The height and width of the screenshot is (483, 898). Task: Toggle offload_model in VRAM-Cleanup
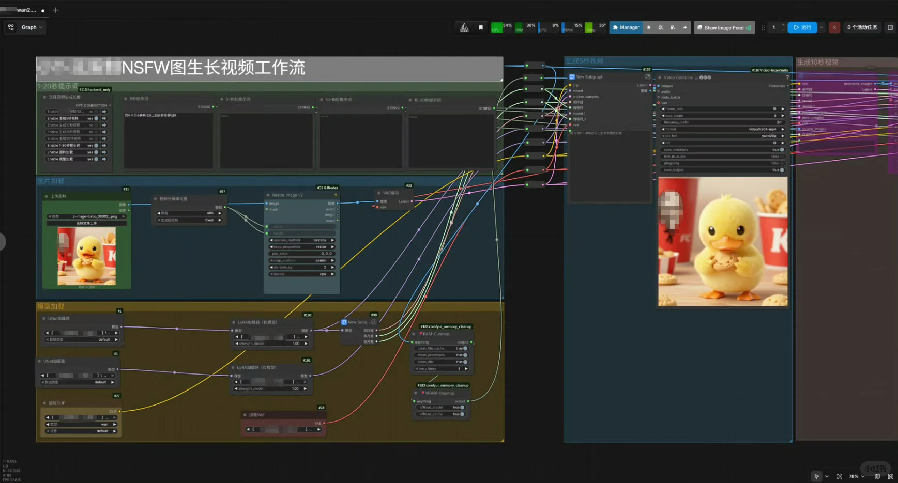click(x=441, y=408)
